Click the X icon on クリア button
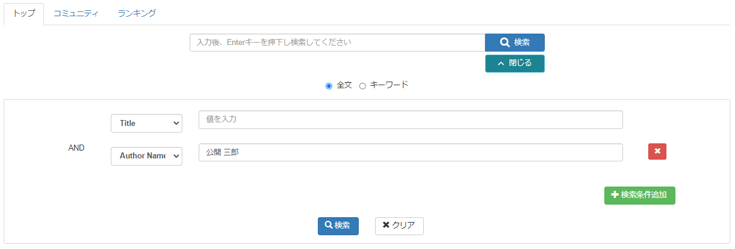 pos(386,226)
